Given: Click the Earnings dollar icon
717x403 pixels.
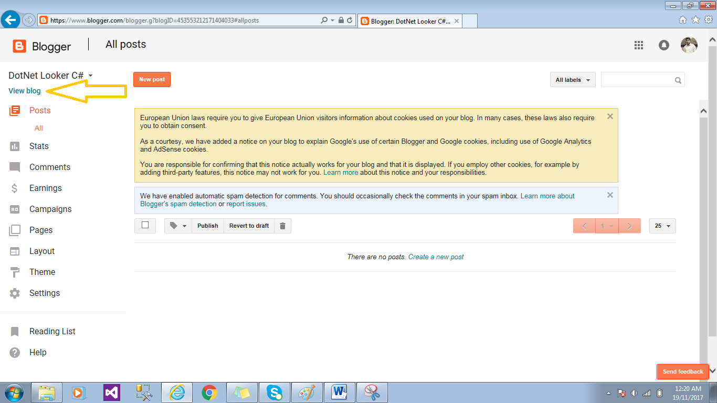Looking at the screenshot, I should (x=15, y=188).
